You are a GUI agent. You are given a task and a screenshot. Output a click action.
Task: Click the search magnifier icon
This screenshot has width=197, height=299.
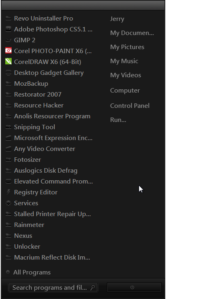pos(93,287)
